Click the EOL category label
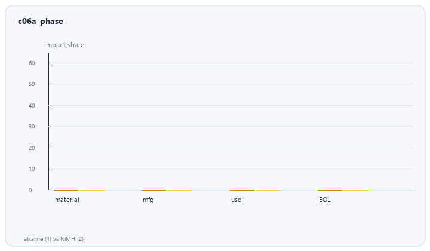Image resolution: width=430 pixels, height=251 pixels. coord(324,200)
